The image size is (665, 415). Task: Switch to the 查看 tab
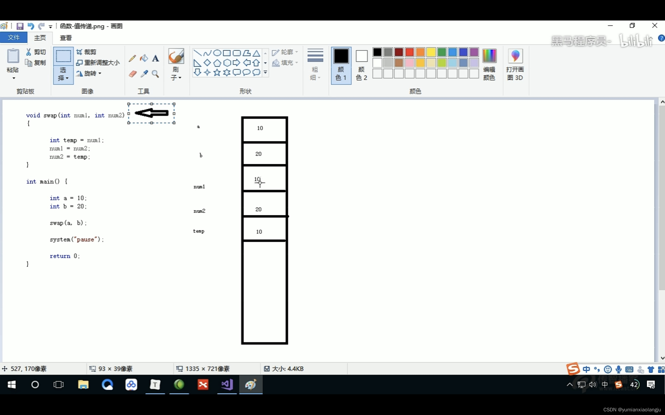(x=66, y=38)
